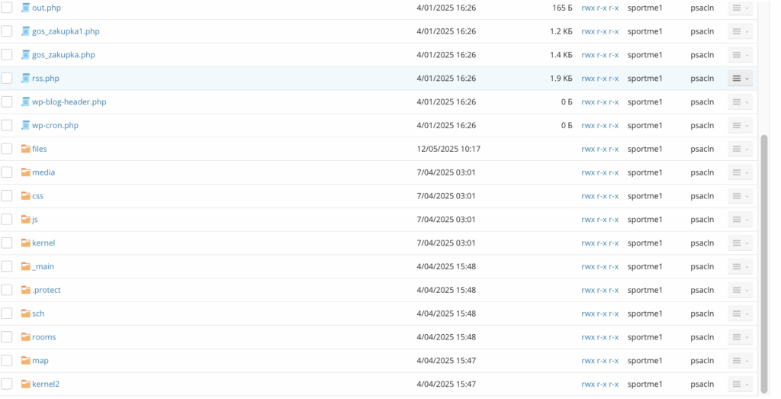Open the _main folder link

43,266
